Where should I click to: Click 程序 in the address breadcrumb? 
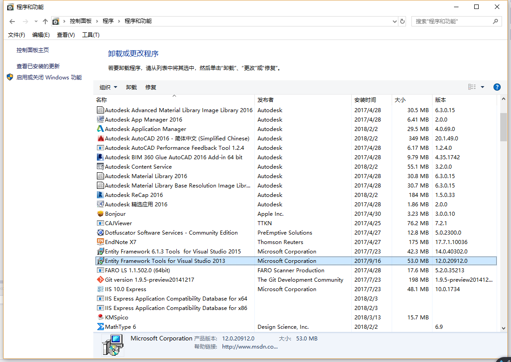tap(108, 21)
